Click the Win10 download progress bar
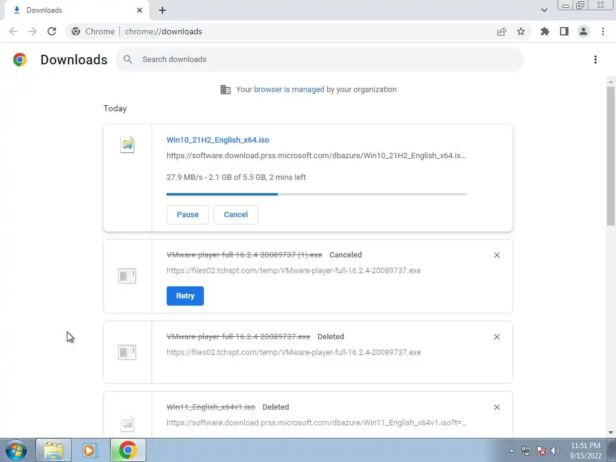The width and height of the screenshot is (616, 462). [316, 194]
